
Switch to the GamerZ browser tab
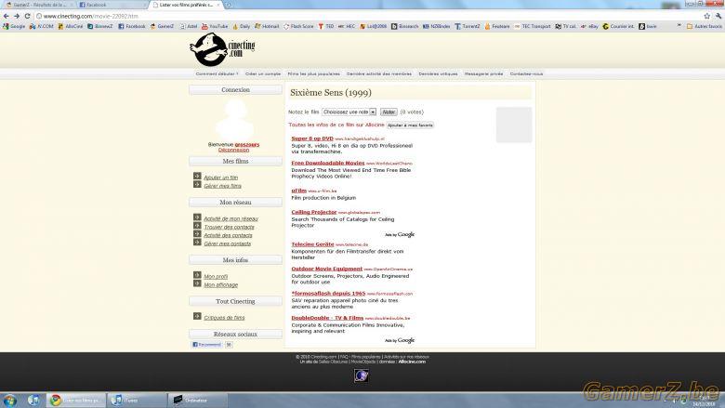pos(39,5)
